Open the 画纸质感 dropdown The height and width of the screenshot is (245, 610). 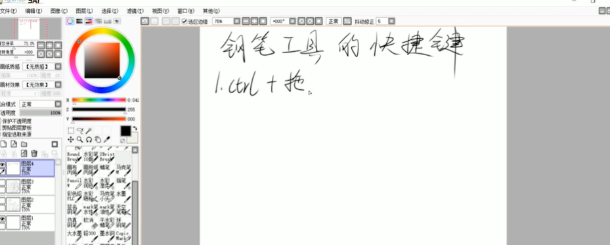(58, 66)
